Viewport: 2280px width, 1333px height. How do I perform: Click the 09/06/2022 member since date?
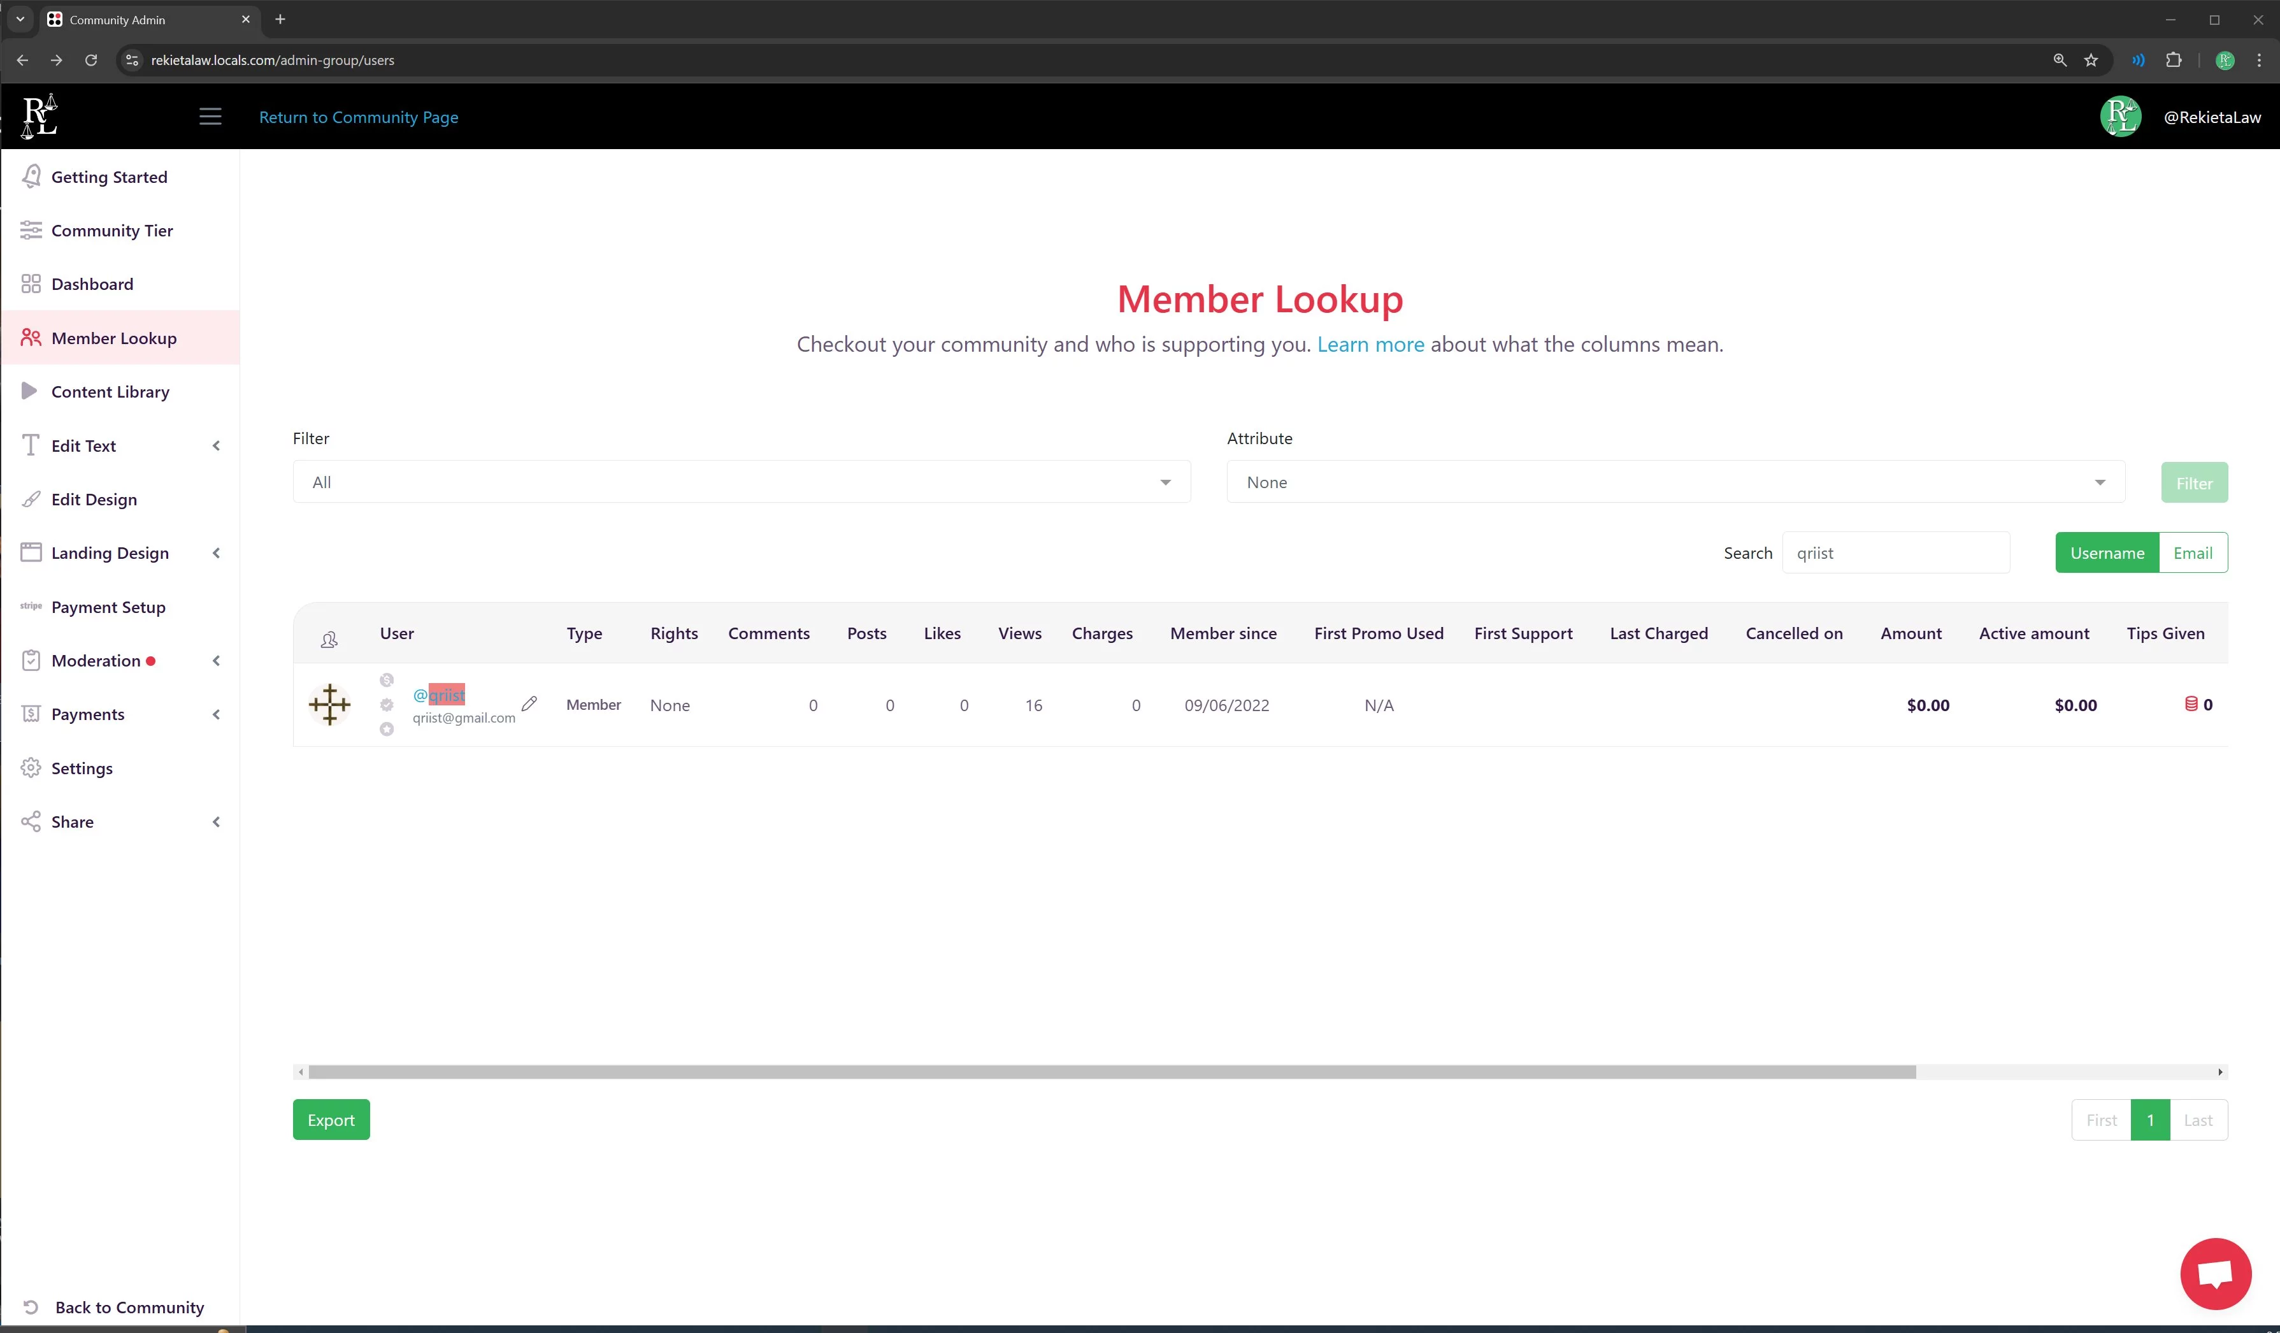(x=1227, y=705)
